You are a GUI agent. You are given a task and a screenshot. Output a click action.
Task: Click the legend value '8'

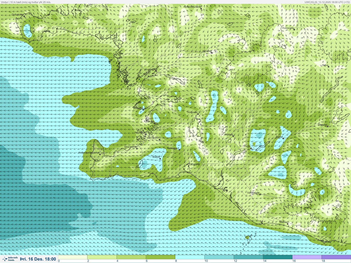click(176, 261)
